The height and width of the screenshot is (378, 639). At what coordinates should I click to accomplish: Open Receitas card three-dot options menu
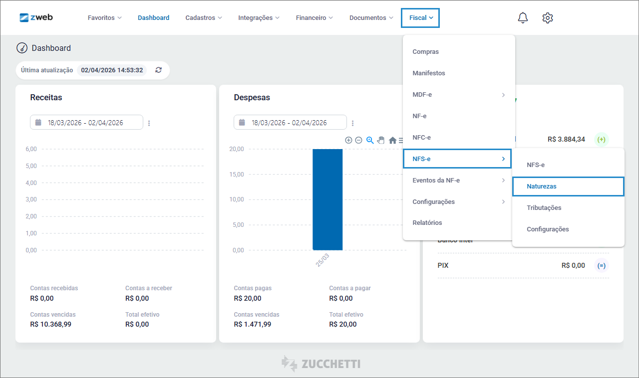point(149,123)
